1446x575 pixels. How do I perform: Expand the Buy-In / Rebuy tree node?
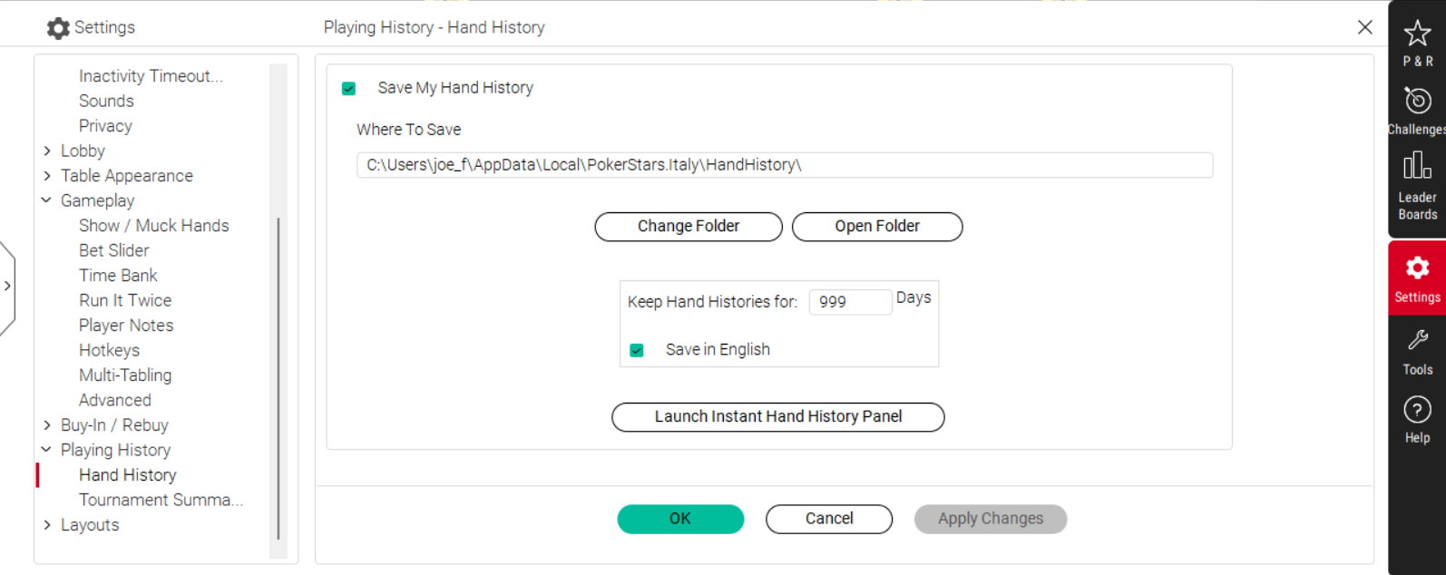pos(47,425)
